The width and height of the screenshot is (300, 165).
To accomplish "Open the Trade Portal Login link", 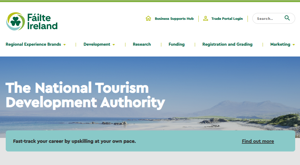I will pyautogui.click(x=227, y=19).
